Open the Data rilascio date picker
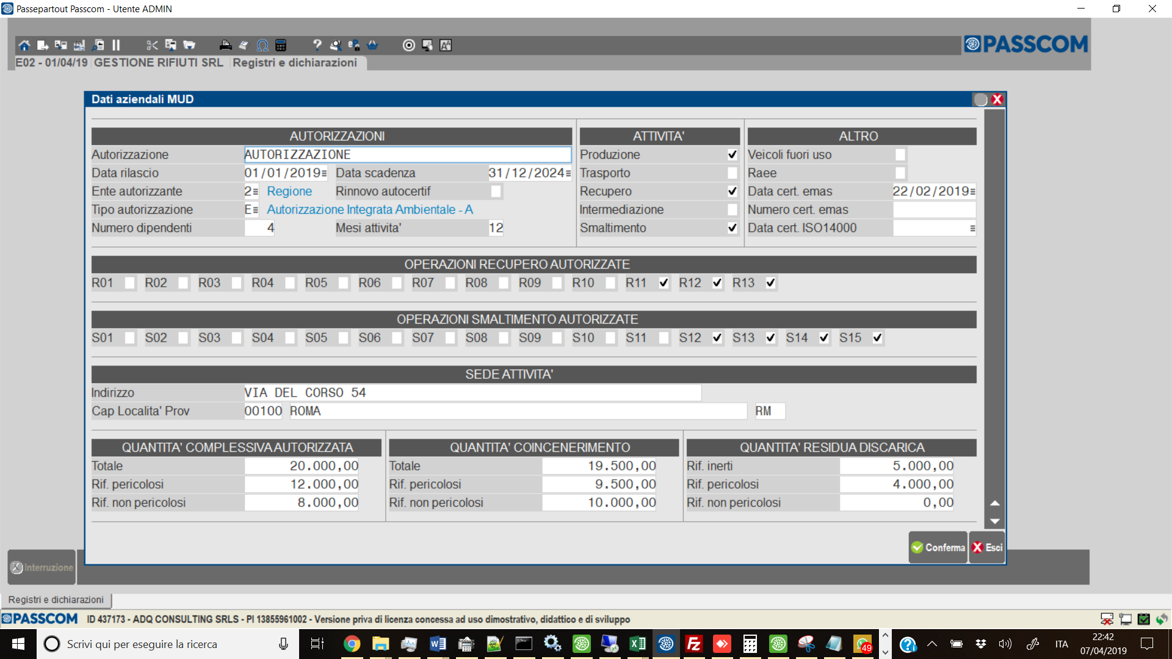 [324, 173]
